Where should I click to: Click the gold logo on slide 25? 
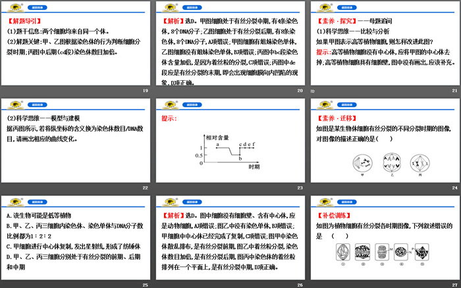pos(16,202)
